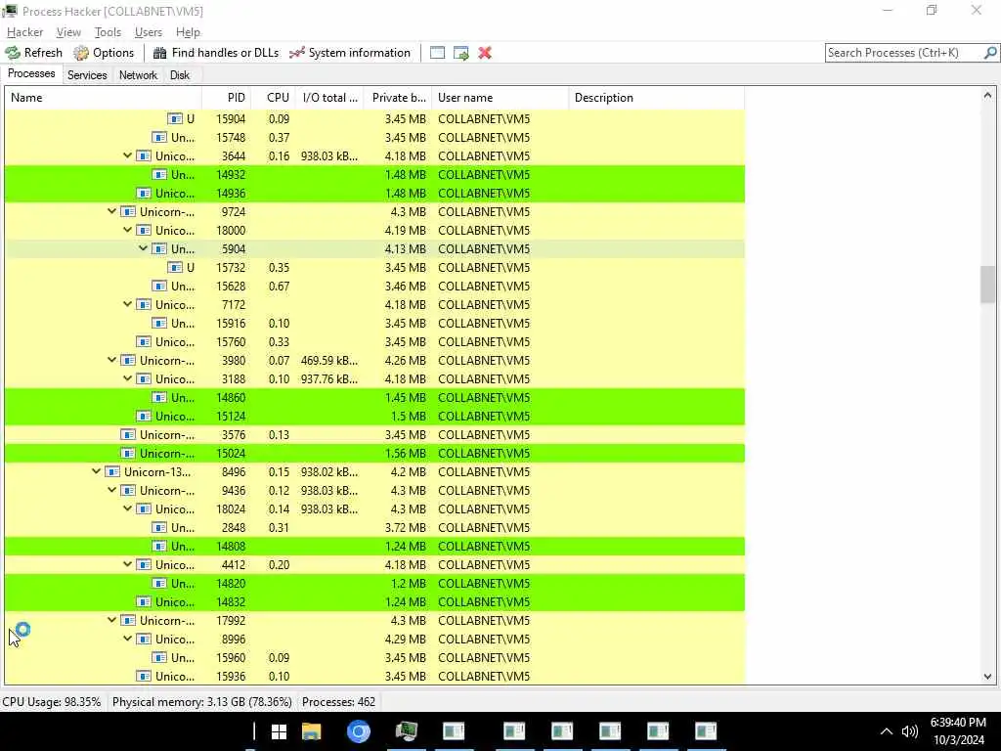The image size is (1001, 751).
Task: Click the scroll down arrow of process list
Action: click(987, 677)
